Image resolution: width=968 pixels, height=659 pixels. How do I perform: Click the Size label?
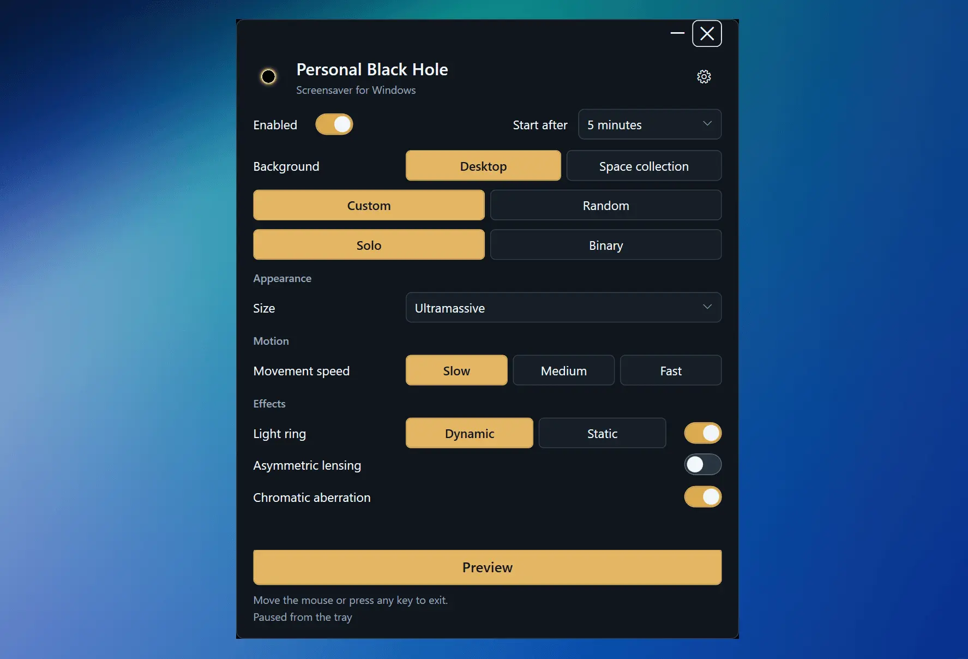click(264, 308)
